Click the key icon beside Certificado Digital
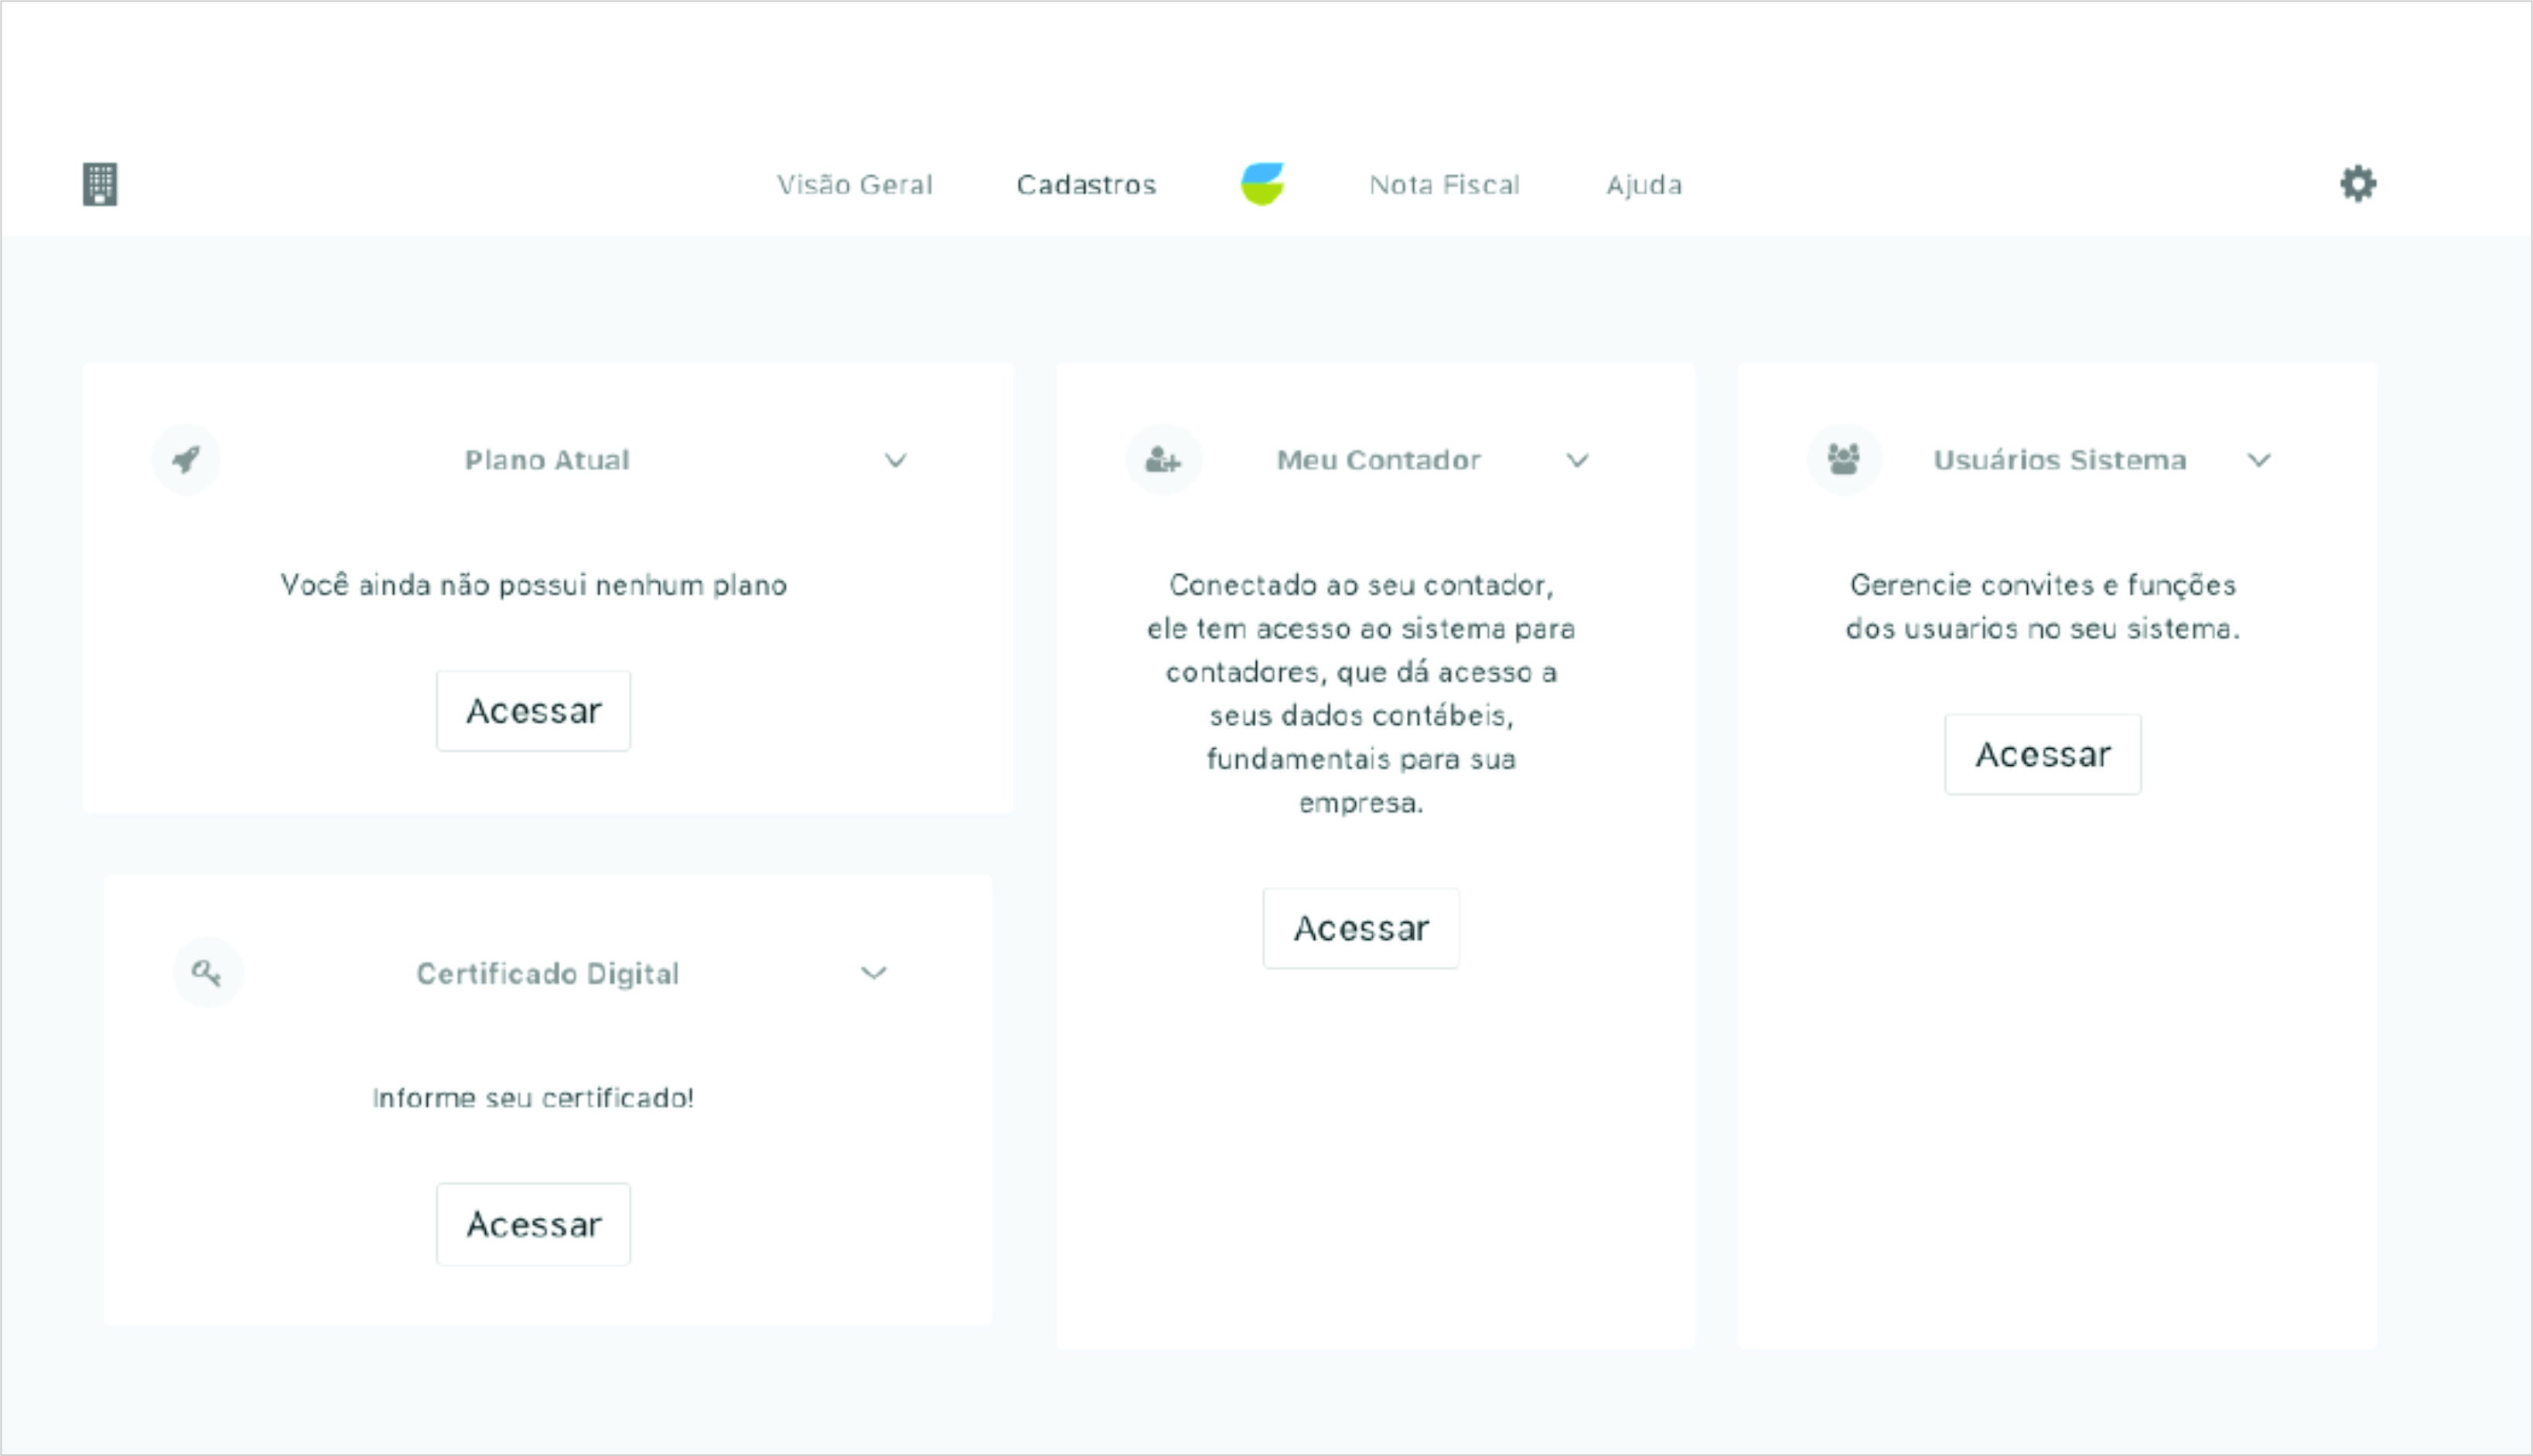The width and height of the screenshot is (2533, 1456). 207,973
